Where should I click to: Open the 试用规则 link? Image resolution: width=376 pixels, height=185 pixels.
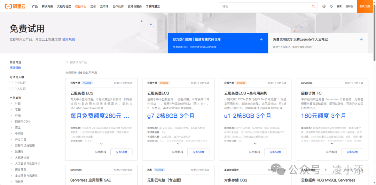69,40
